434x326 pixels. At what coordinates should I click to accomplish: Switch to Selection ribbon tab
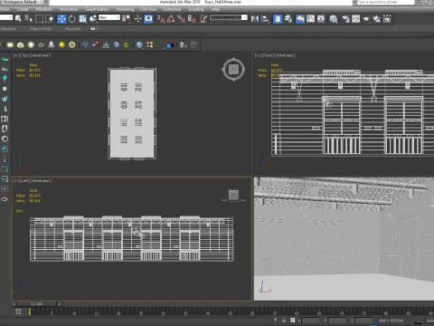click(8, 29)
